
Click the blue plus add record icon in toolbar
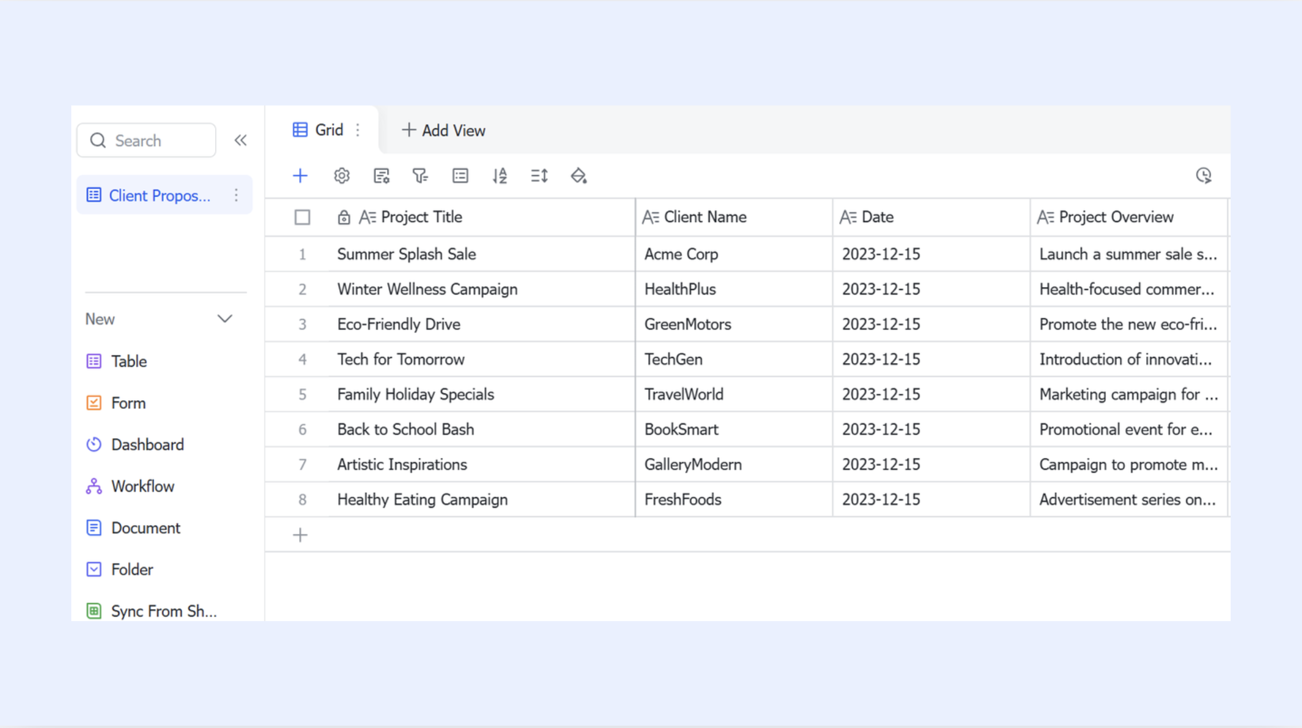coord(300,175)
